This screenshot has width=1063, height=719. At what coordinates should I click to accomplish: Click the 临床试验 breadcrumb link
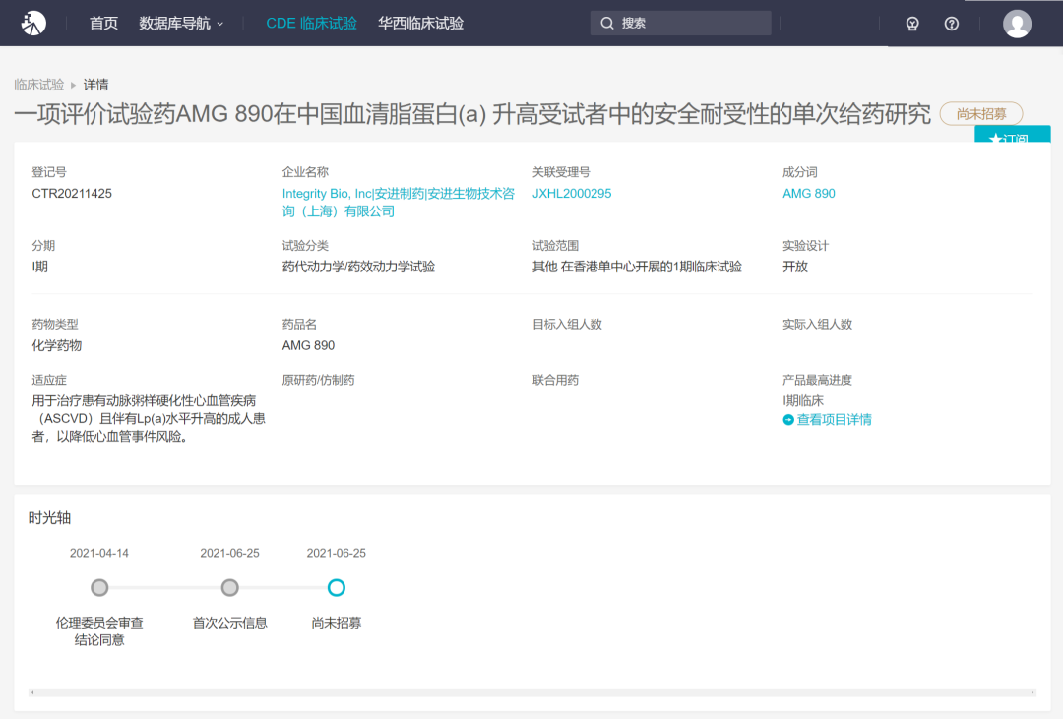[x=39, y=85]
